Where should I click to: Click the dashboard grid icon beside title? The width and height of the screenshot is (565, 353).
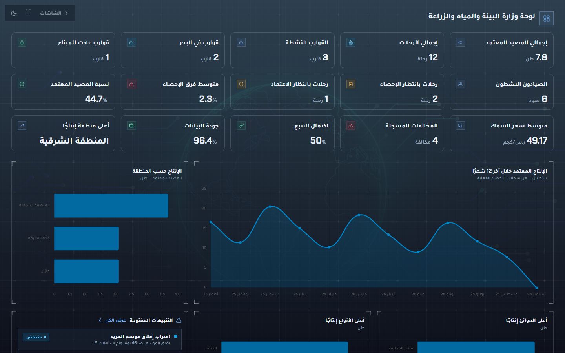pyautogui.click(x=547, y=18)
